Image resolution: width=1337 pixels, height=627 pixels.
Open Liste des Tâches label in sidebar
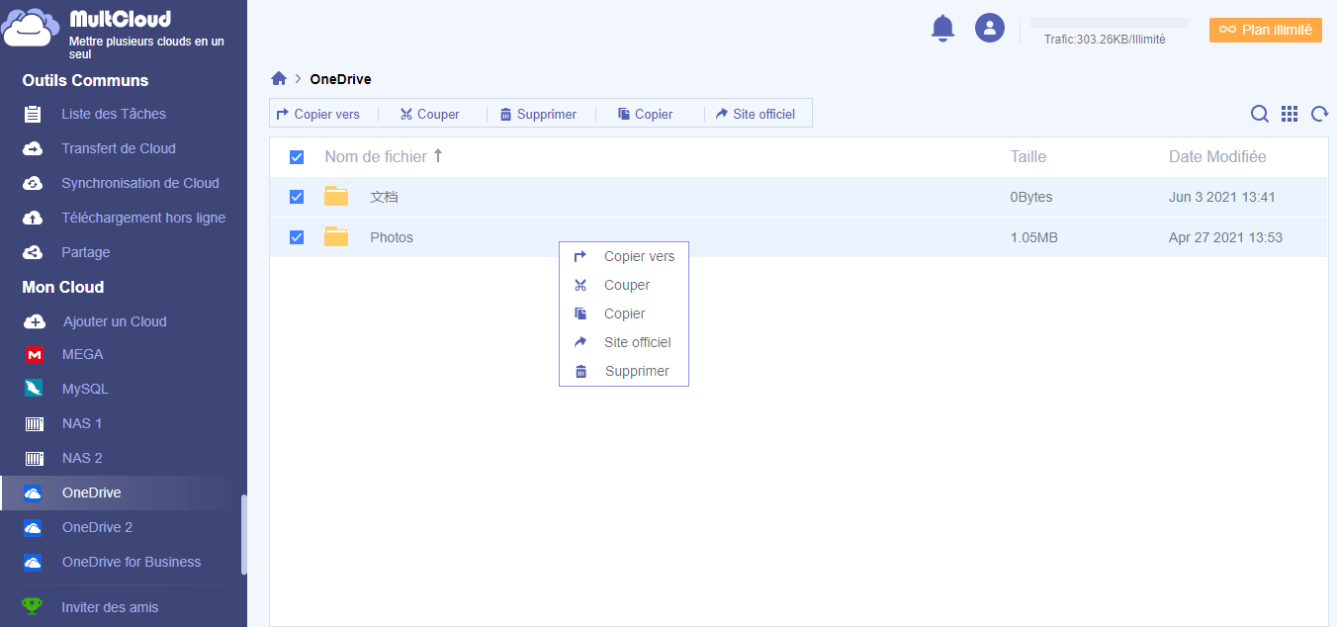pyautogui.click(x=114, y=114)
